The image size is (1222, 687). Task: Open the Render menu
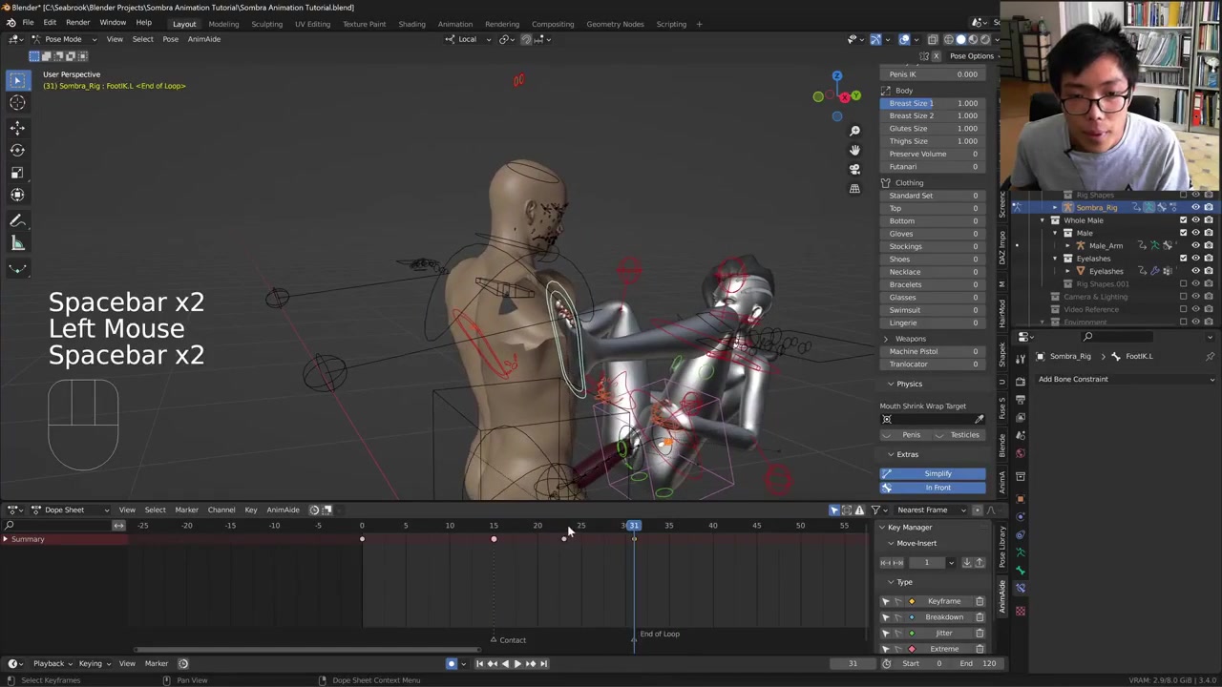point(77,23)
